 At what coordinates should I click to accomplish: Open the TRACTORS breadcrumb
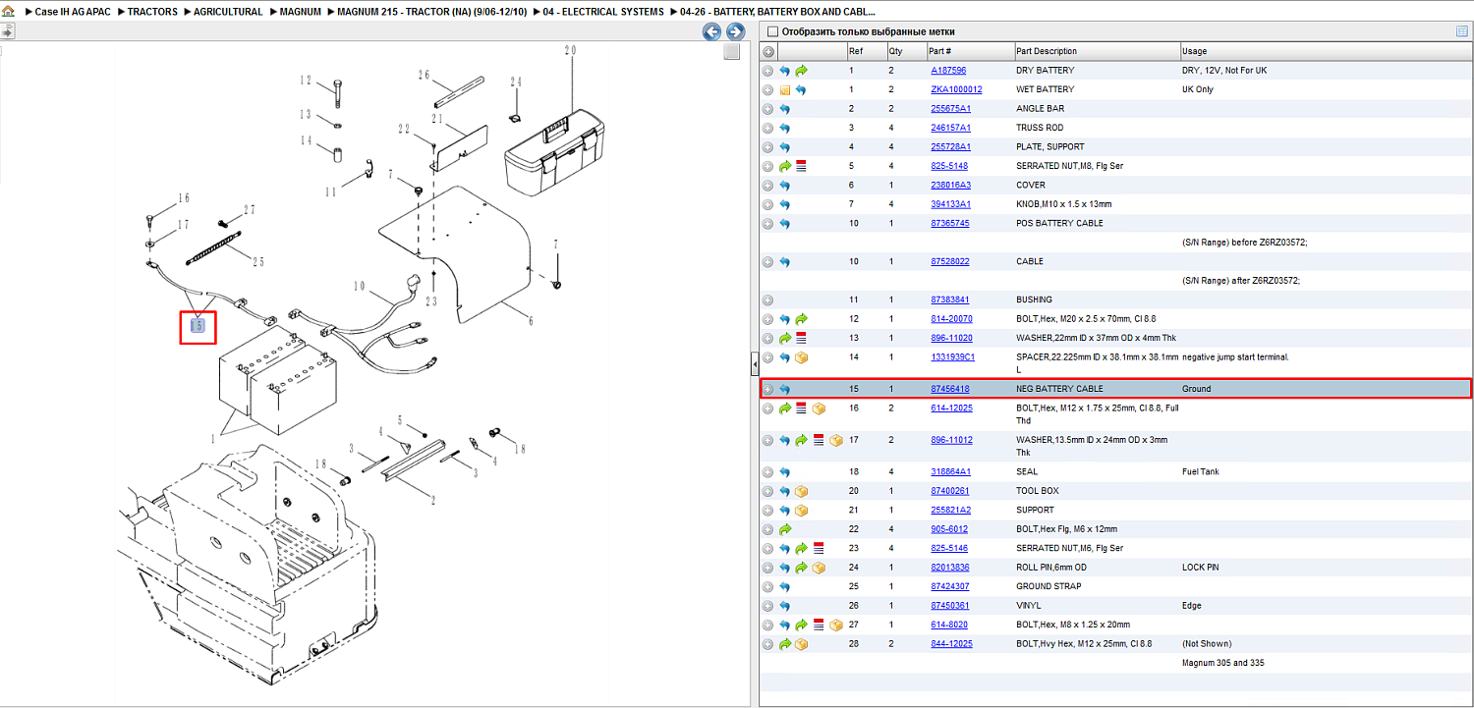click(152, 12)
